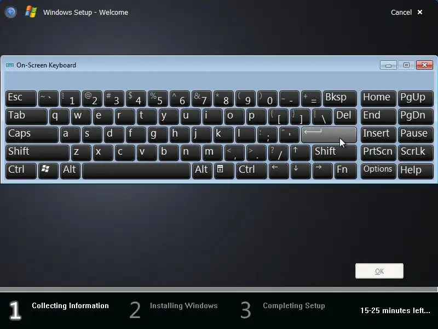438x329 pixels.
Task: Click the OK button
Action: click(x=379, y=271)
